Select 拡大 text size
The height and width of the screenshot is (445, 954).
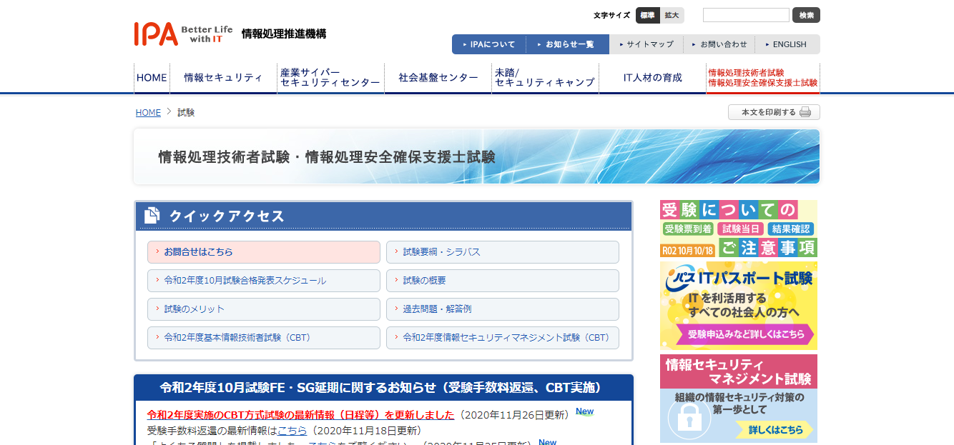672,15
